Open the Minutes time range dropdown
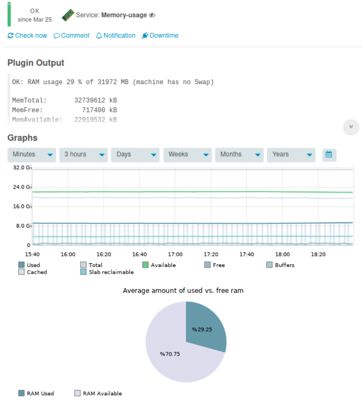Viewport: 364px width, 404px height. [x=32, y=155]
